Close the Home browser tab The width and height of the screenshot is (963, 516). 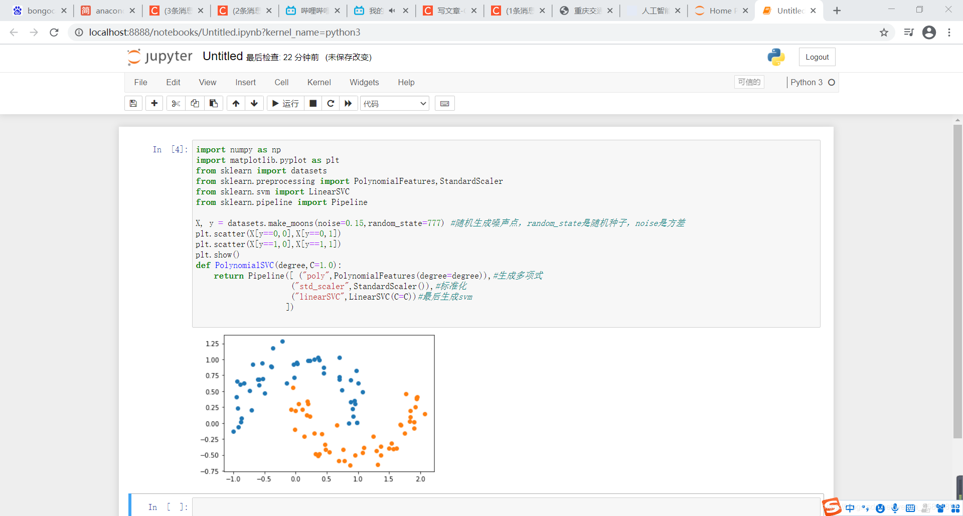tap(745, 11)
